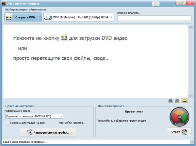This screenshot has height=146, width=196.
Task: Click the DVD Converter Ultimate title bar icon
Action: pyautogui.click(x=3, y=3)
